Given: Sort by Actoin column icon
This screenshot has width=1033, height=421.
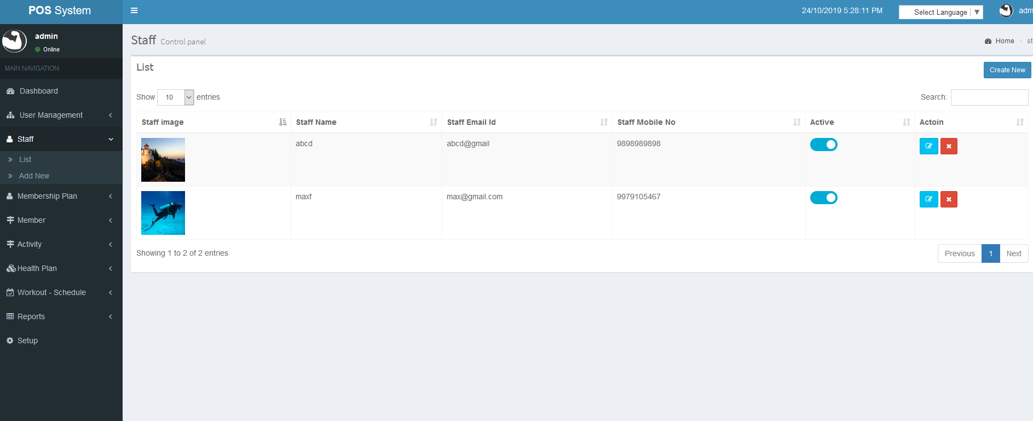Looking at the screenshot, I should coord(1020,122).
